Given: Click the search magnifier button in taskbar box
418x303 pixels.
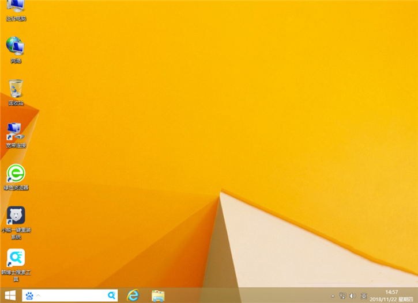Looking at the screenshot, I should pyautogui.click(x=112, y=296).
